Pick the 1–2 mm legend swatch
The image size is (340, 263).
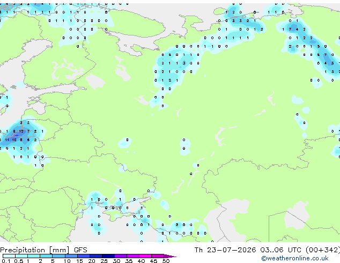(x=34, y=256)
